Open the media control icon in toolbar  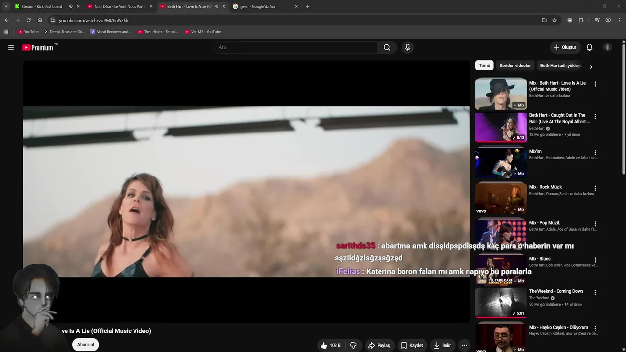[597, 20]
